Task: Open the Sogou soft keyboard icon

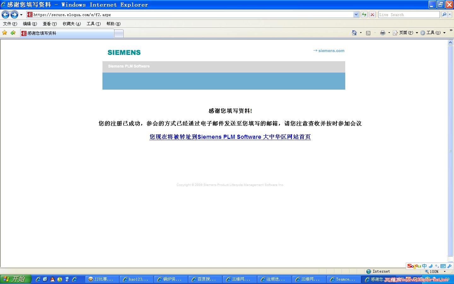Action: pos(443,266)
